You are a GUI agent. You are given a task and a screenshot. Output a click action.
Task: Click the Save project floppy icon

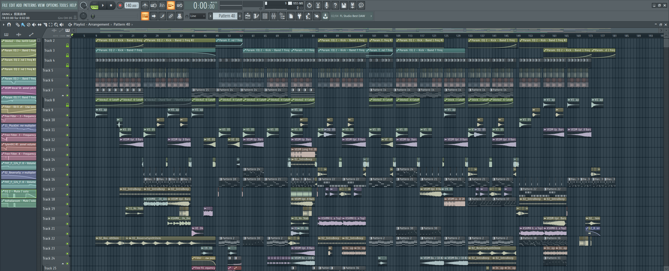(x=344, y=5)
